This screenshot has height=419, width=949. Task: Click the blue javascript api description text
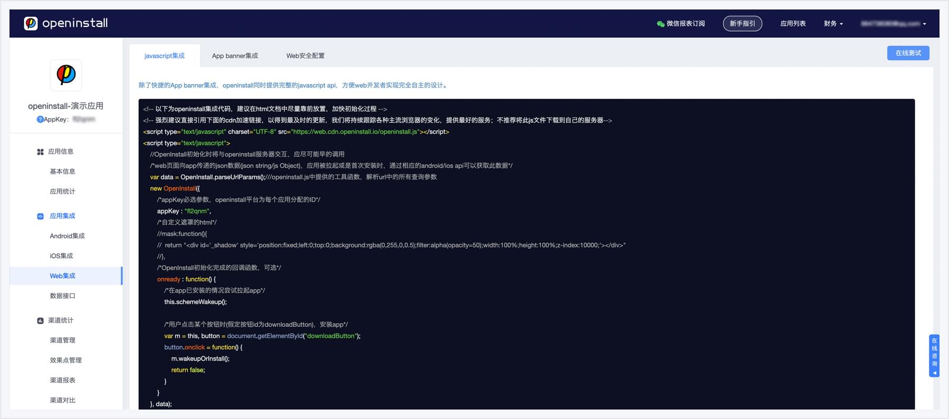tap(294, 85)
